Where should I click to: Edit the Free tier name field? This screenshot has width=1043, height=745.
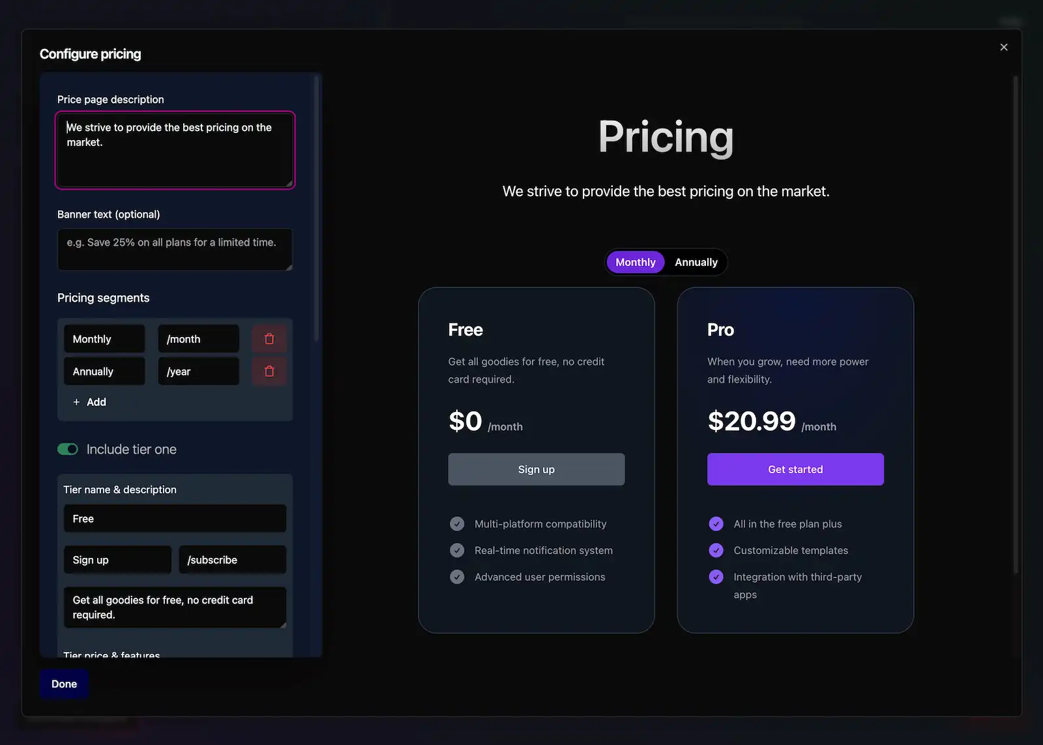[x=175, y=519]
